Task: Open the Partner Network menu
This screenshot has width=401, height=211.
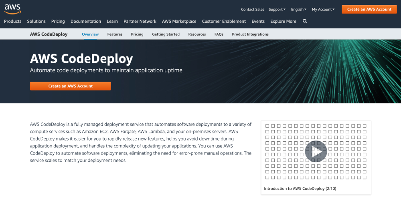Action: [x=140, y=22]
